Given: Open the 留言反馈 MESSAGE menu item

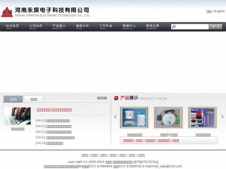Looking at the screenshot, I should pyautogui.click(x=153, y=27).
